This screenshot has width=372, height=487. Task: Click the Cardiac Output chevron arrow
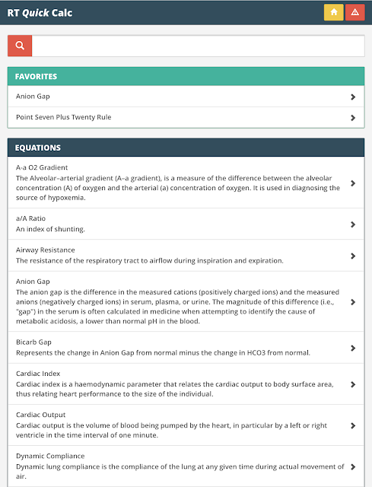point(353,425)
